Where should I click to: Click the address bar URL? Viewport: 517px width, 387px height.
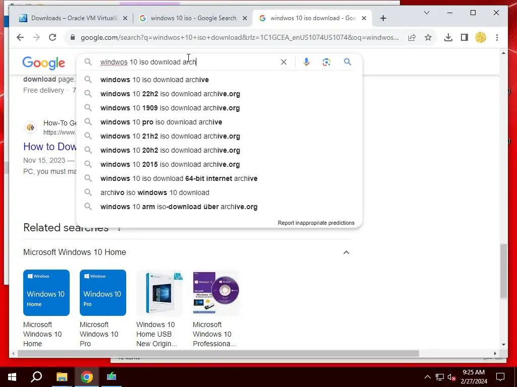[x=239, y=37]
